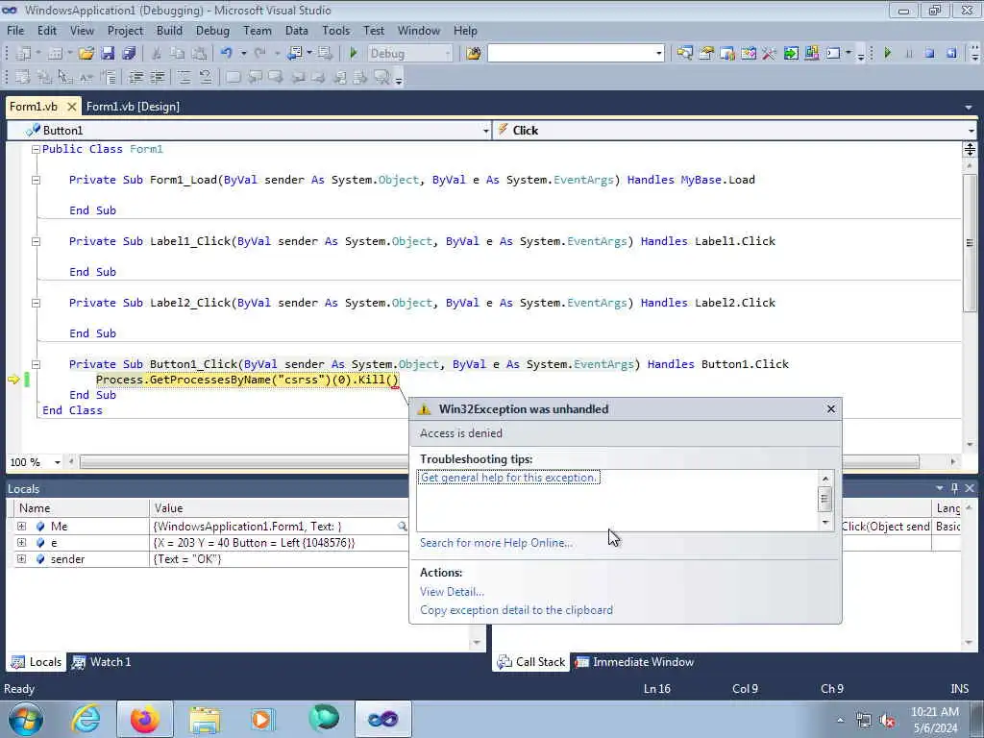
Task: Open the Undo history dropdown arrow
Action: click(x=243, y=54)
